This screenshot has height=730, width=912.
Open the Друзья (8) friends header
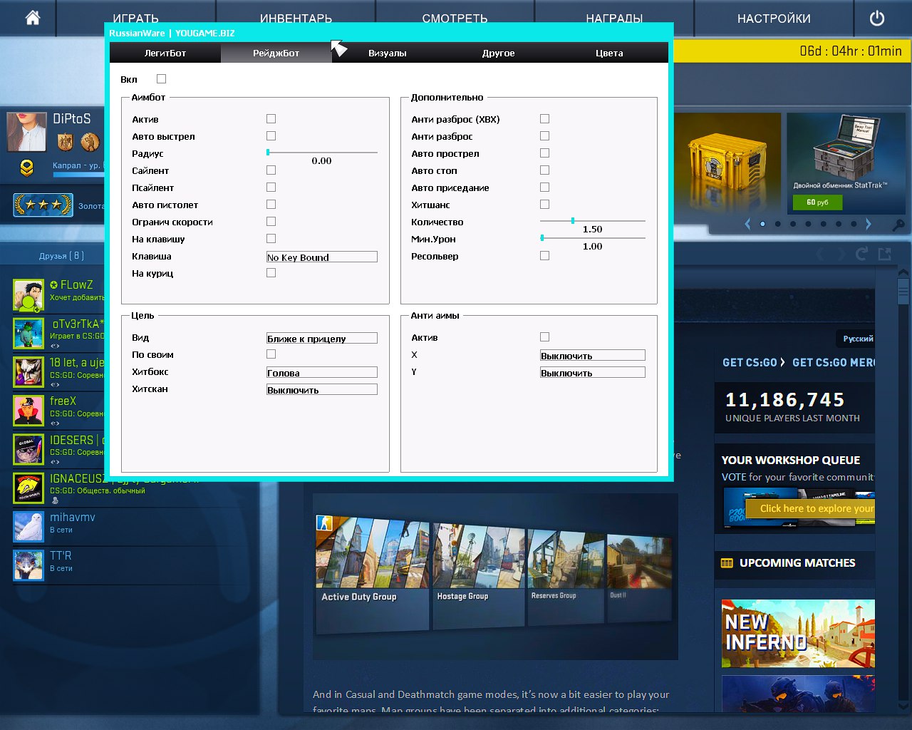[62, 256]
